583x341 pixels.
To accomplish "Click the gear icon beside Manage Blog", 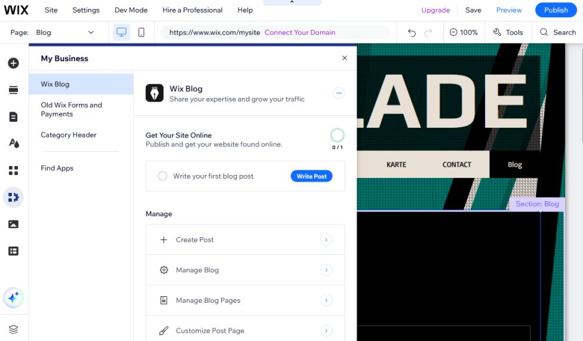I will pos(164,270).
